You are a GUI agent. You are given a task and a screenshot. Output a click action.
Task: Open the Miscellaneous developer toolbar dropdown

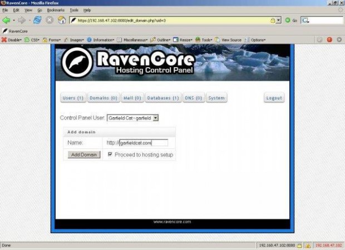(x=135, y=40)
